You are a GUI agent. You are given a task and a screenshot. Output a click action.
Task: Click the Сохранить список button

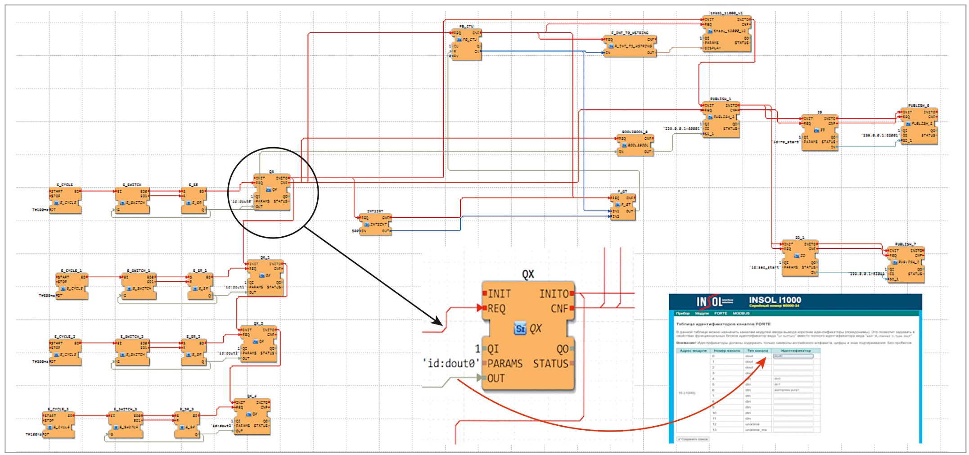(x=693, y=439)
